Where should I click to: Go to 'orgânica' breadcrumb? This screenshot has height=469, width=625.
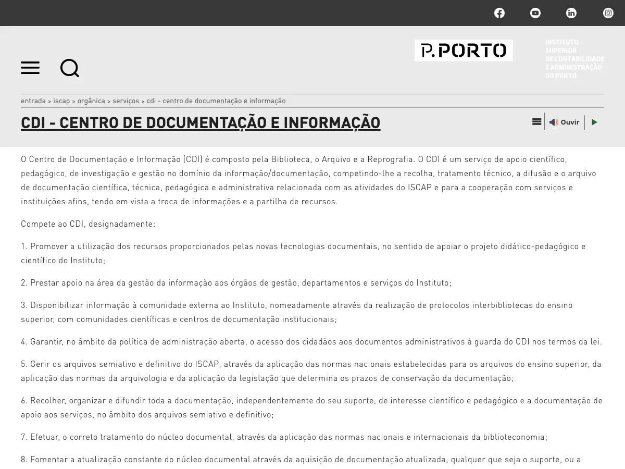pyautogui.click(x=91, y=101)
